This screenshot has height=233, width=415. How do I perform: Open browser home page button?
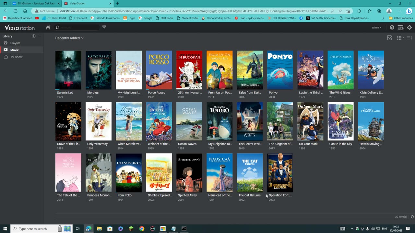pos(25,11)
